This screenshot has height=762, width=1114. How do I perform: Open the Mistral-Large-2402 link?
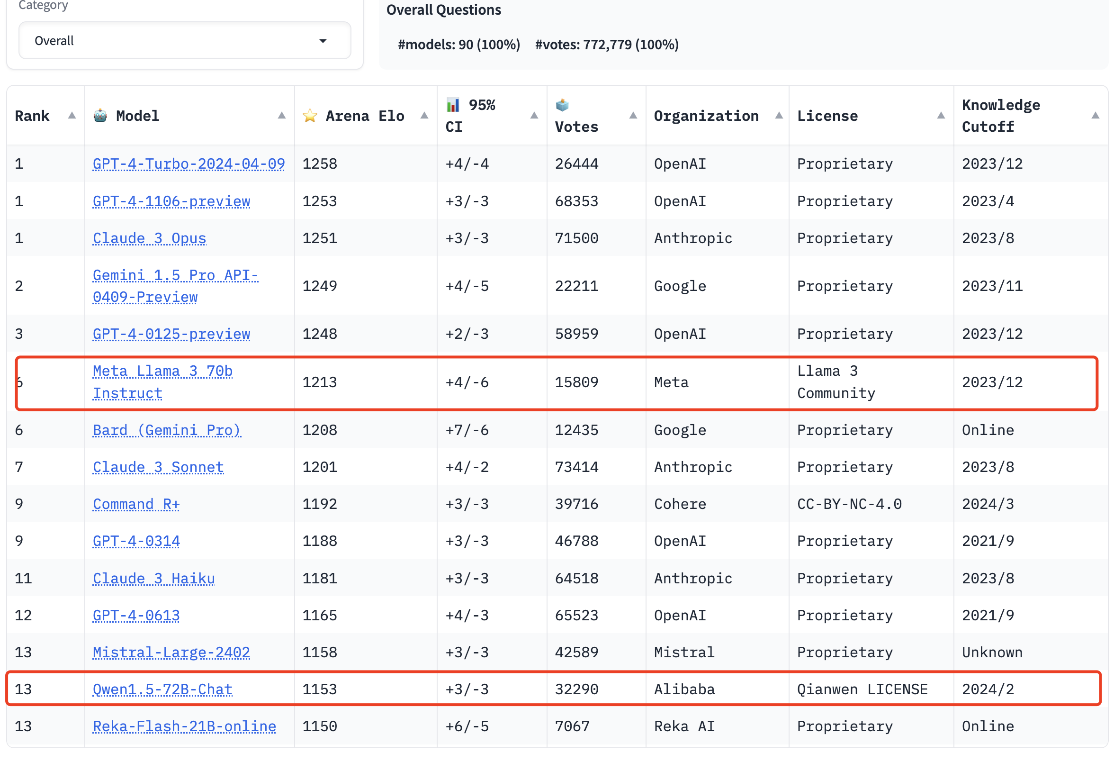click(171, 653)
